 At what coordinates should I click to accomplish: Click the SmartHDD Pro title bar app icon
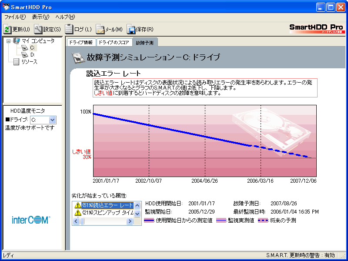click(6, 7)
